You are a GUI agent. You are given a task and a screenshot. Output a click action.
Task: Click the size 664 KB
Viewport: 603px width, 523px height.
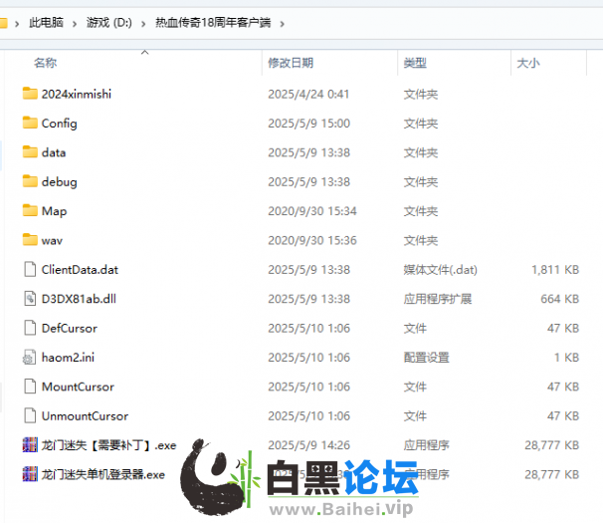tap(560, 299)
